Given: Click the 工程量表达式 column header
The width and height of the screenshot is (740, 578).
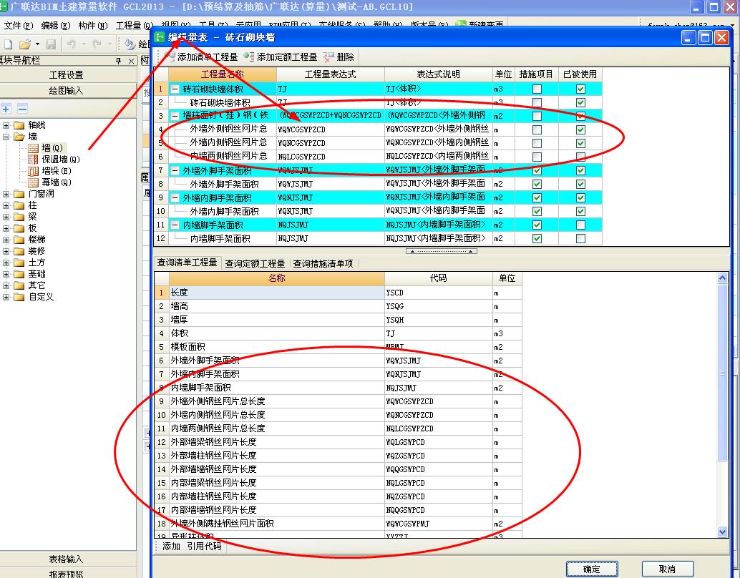Looking at the screenshot, I should (x=331, y=74).
